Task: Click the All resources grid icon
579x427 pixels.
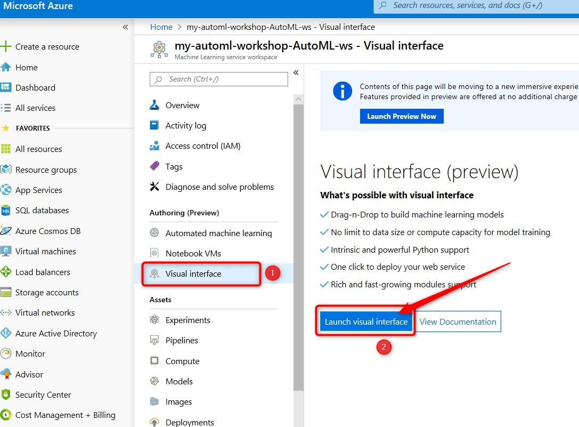Action: (x=5, y=149)
